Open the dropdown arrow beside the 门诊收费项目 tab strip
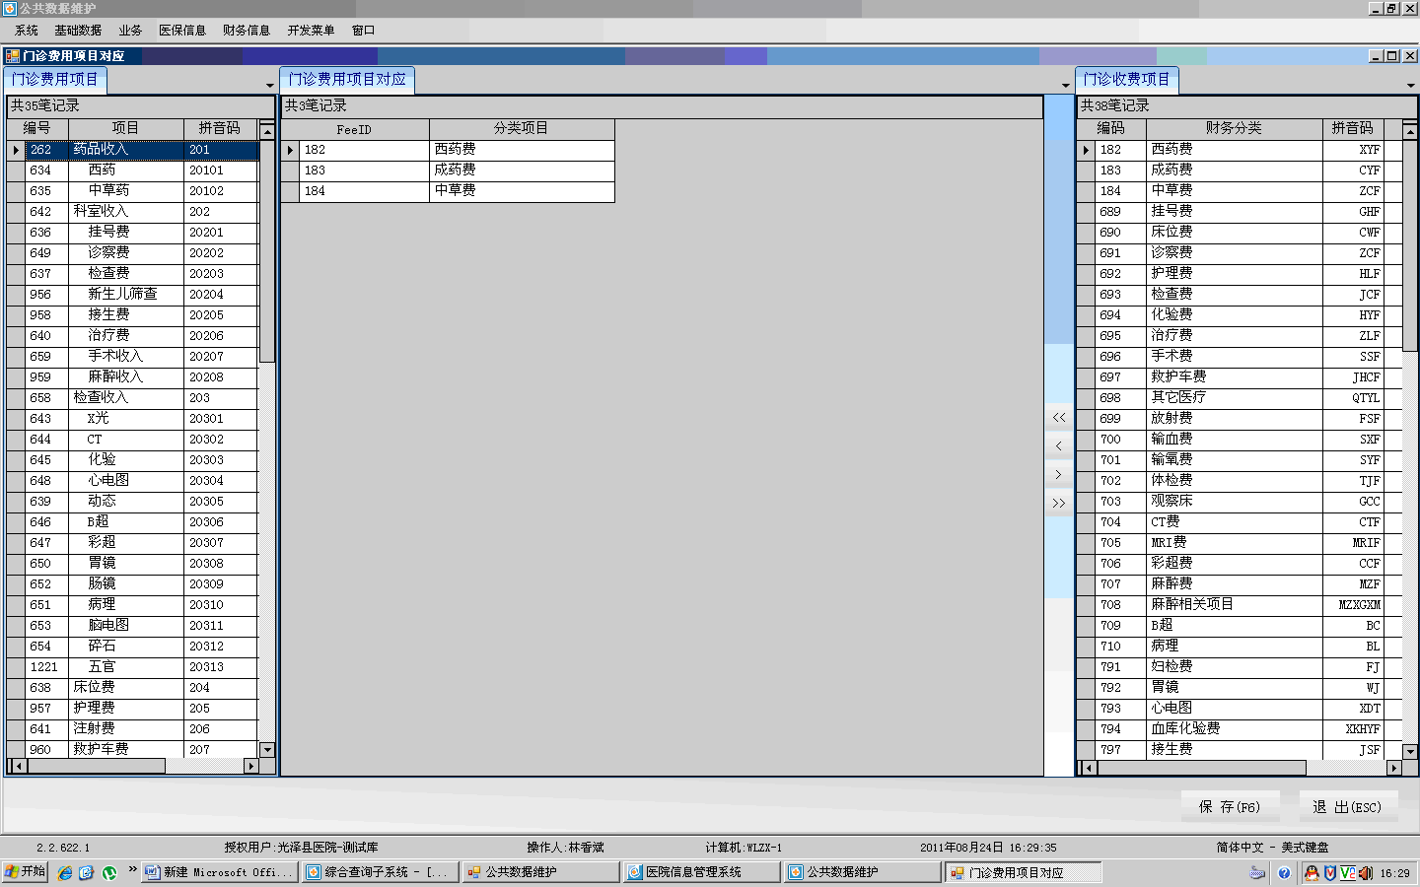Image resolution: width=1420 pixels, height=887 pixels. tap(1410, 85)
